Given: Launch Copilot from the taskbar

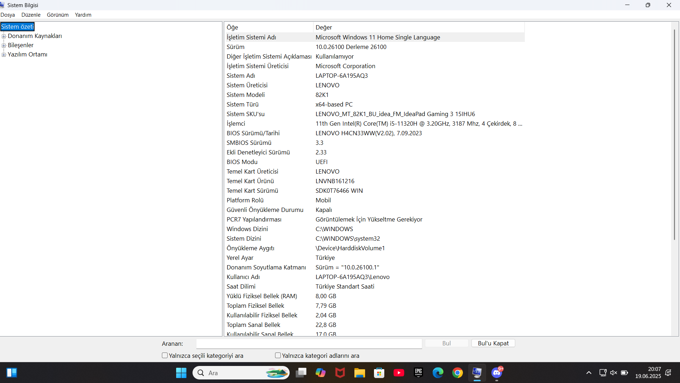Looking at the screenshot, I should (321, 373).
